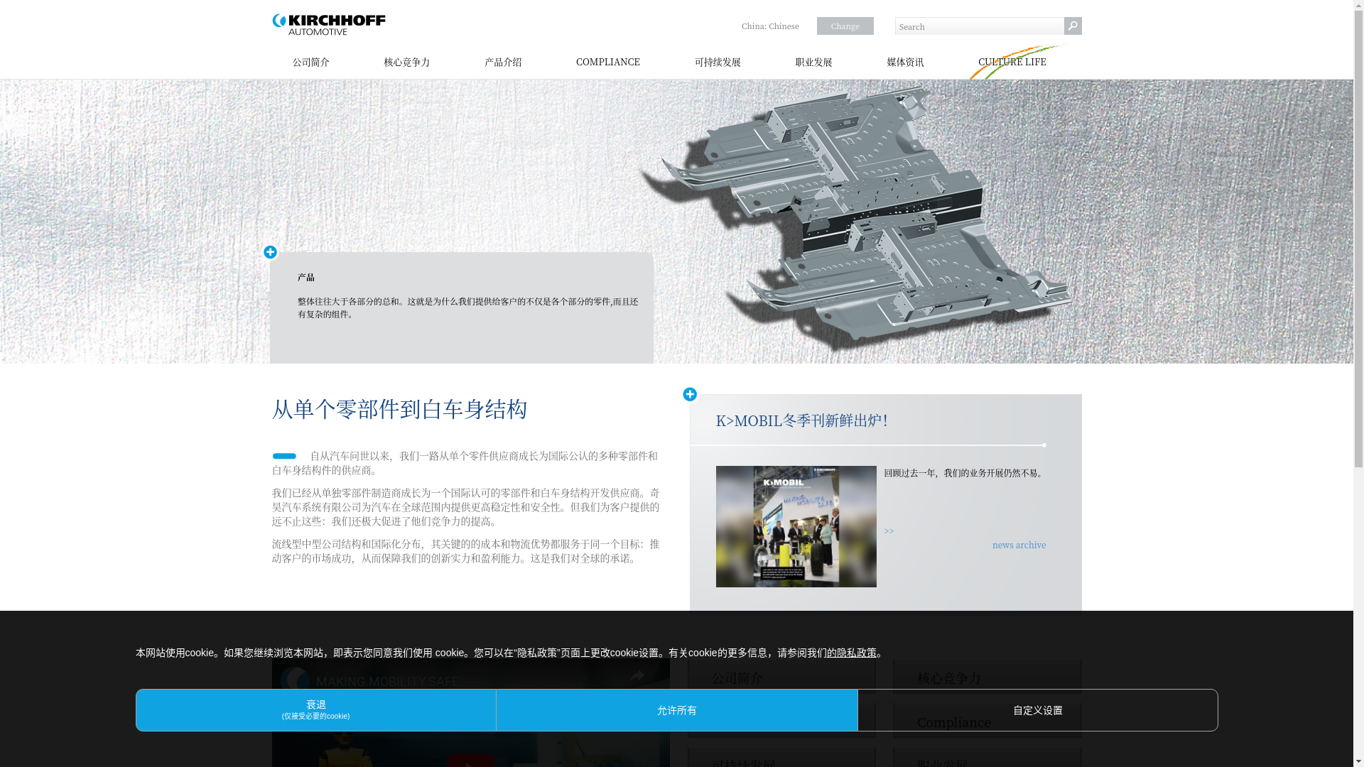
Task: Expand the plus icon on product banner
Action: (270, 252)
